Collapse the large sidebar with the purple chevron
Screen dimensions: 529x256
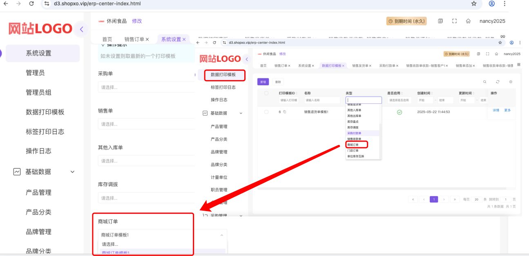81,29
